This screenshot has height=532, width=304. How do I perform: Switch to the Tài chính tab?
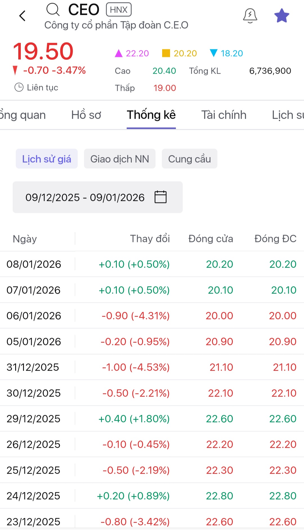pyautogui.click(x=224, y=115)
